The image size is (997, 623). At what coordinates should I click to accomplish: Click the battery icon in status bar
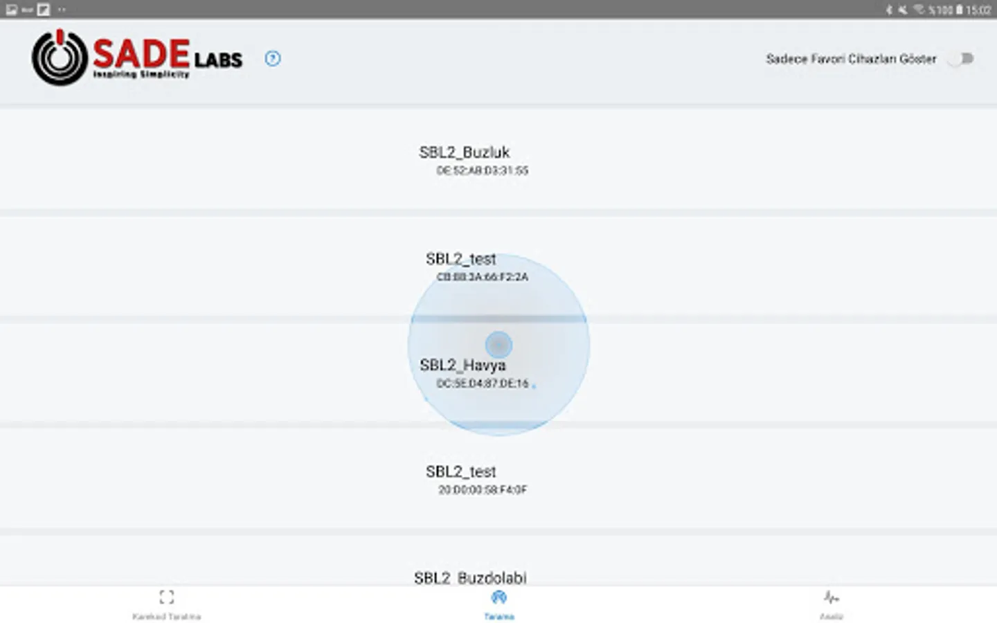(x=960, y=10)
